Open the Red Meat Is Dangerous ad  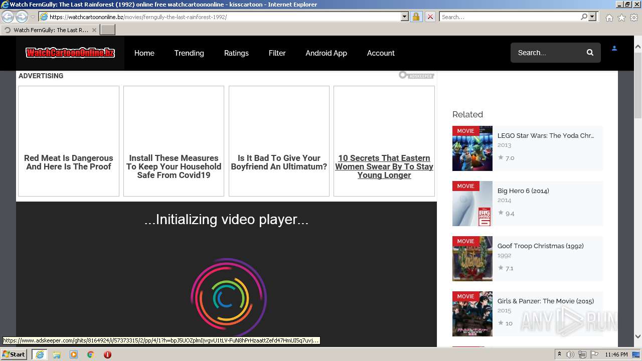pyautogui.click(x=69, y=141)
